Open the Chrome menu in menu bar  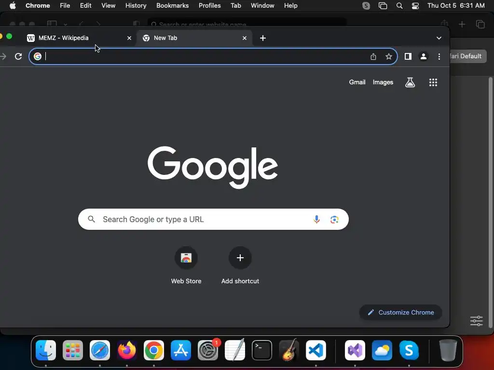pyautogui.click(x=38, y=6)
